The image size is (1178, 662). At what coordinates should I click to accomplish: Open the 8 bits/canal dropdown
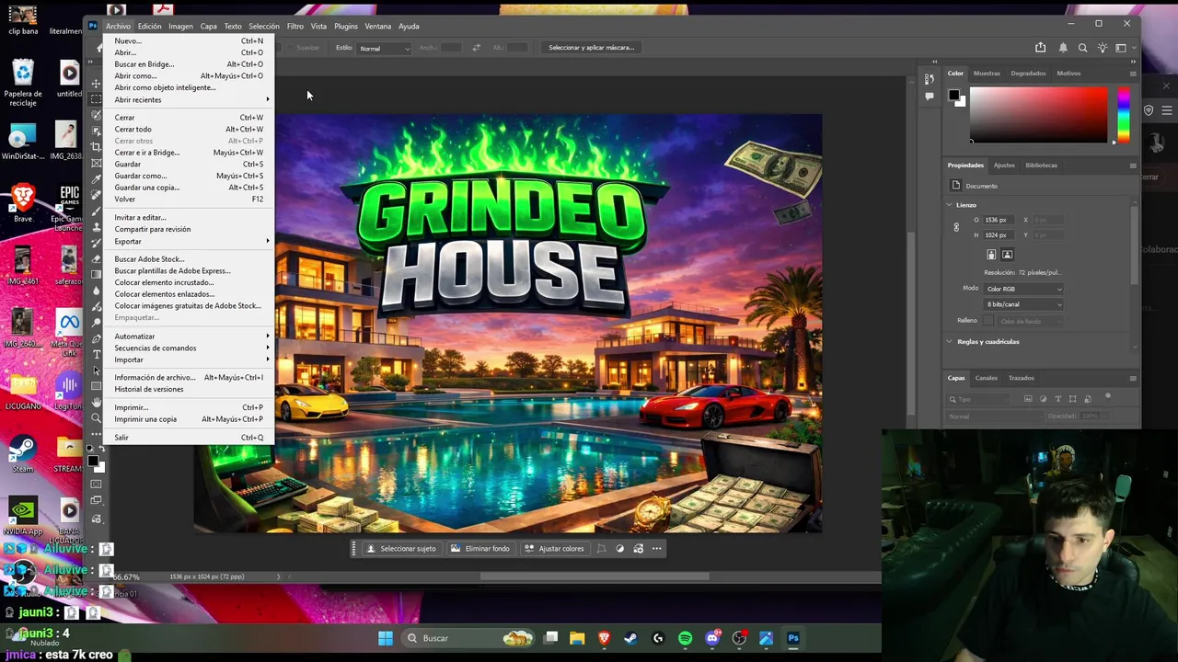pyautogui.click(x=1023, y=304)
